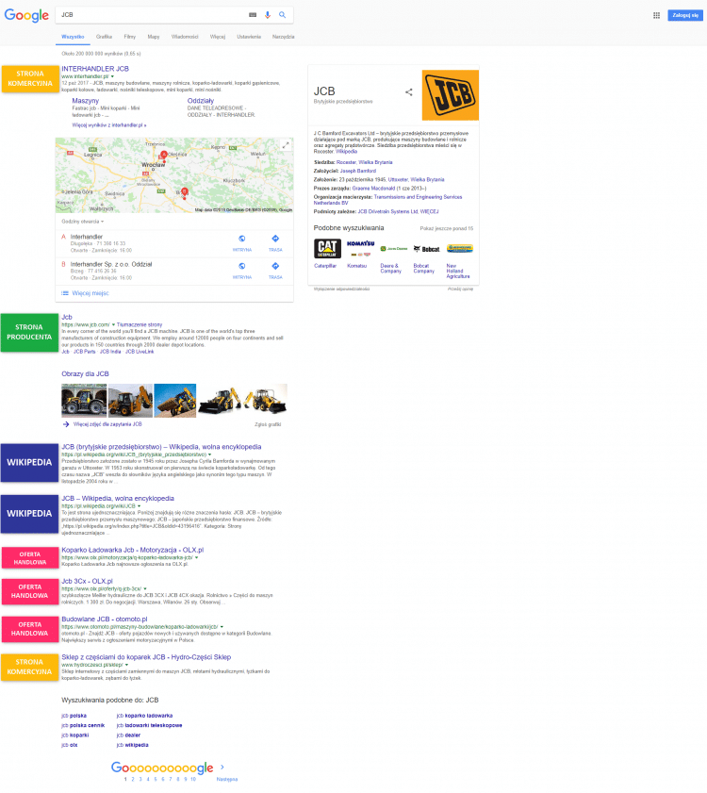Click the Zaloguj się button

tap(685, 15)
